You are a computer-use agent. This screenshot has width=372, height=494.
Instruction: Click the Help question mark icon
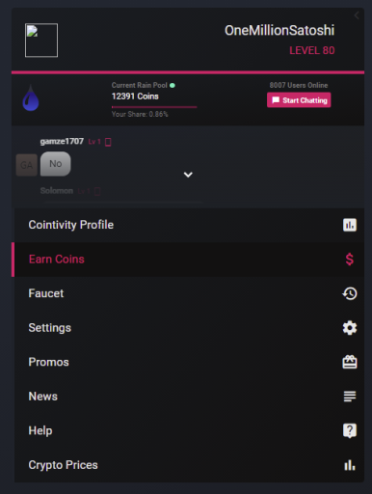pos(350,430)
